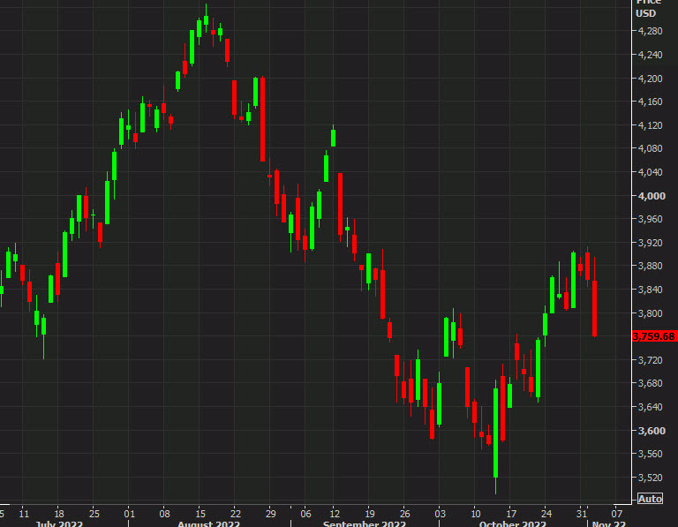Click date label 18 under July

click(59, 514)
